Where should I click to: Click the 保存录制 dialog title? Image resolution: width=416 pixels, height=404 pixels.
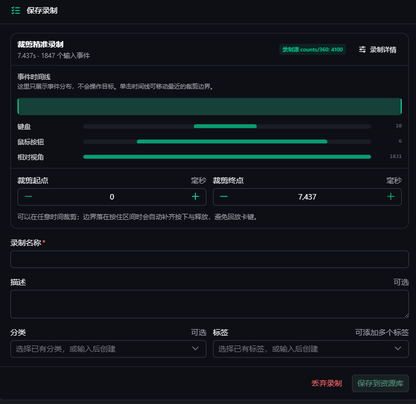click(42, 10)
